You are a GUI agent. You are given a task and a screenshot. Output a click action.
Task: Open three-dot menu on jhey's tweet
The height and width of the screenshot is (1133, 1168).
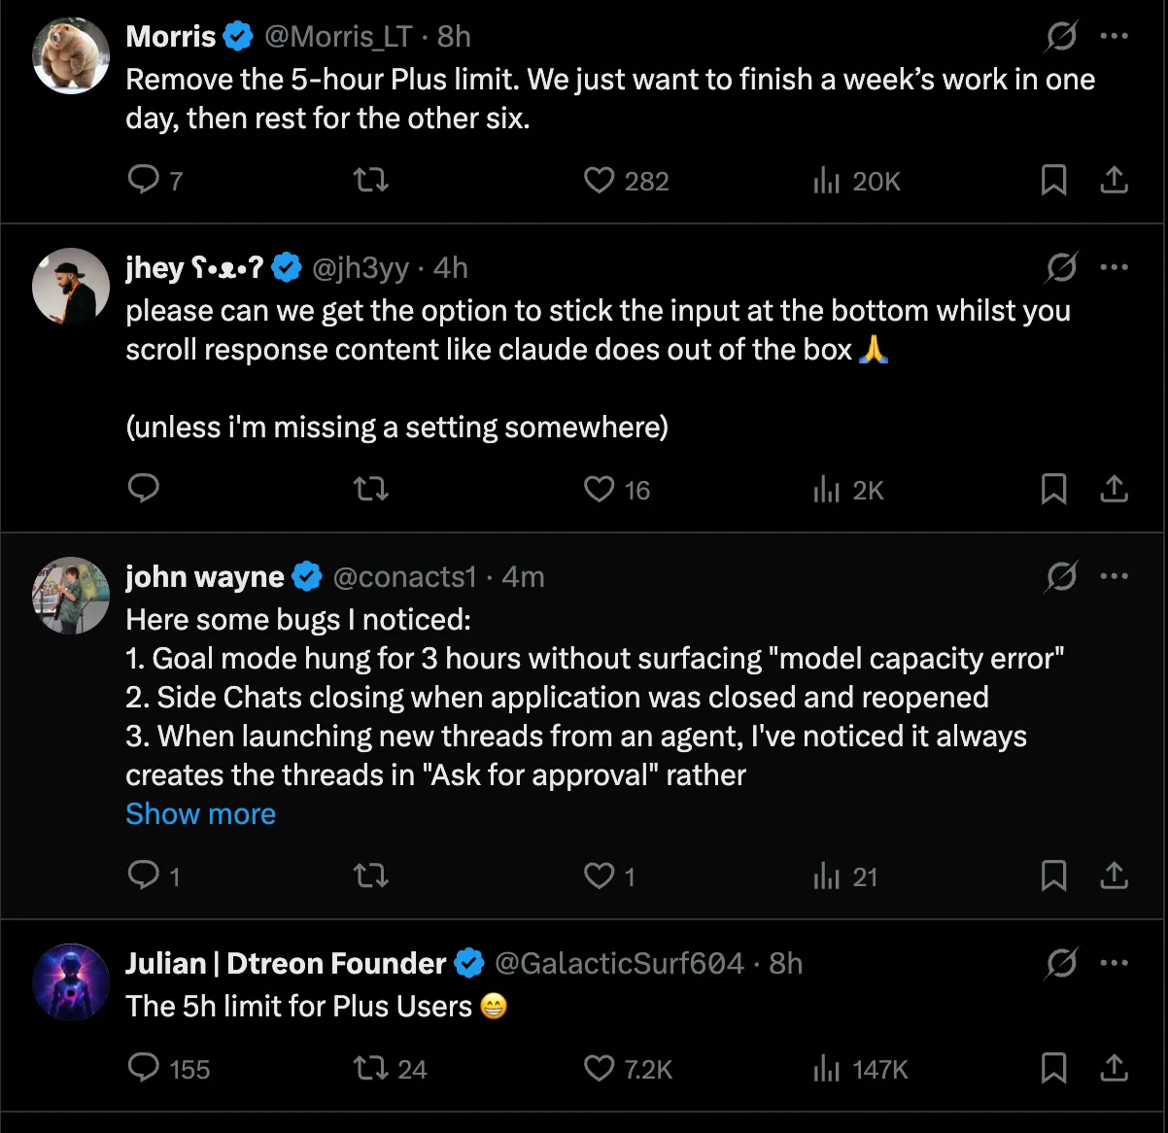click(1114, 267)
